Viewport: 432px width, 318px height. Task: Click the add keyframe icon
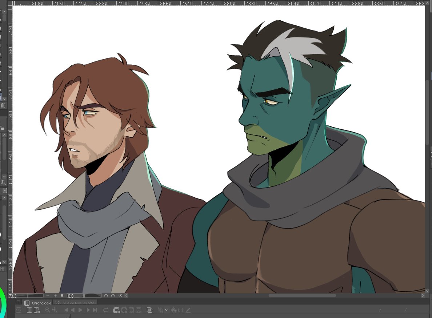click(160, 310)
